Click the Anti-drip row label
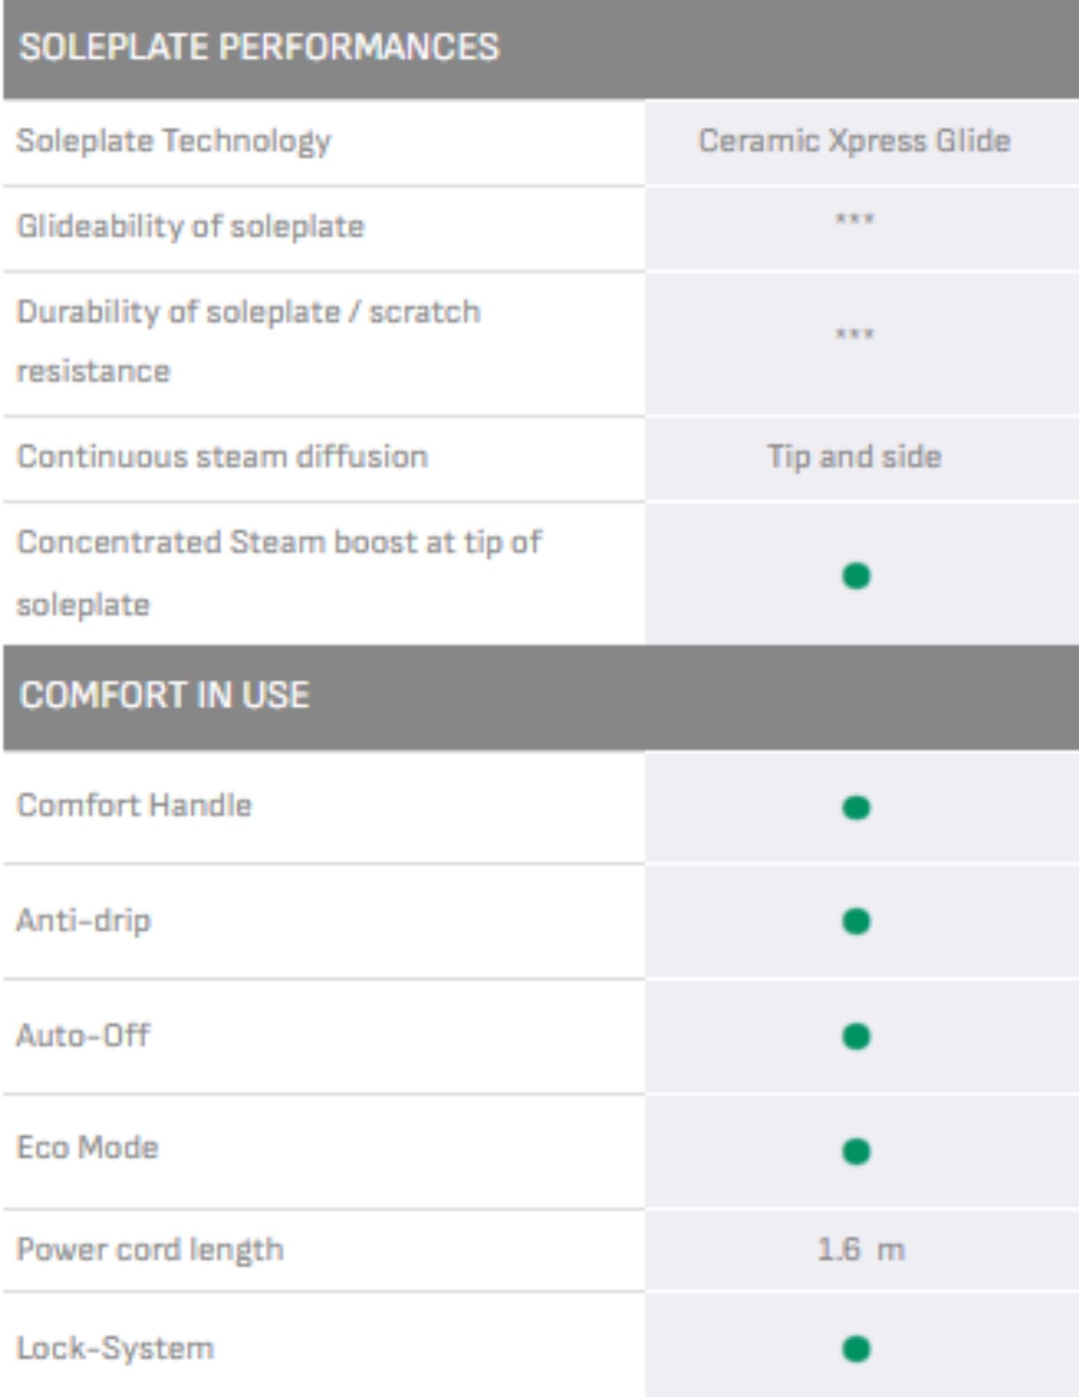Image resolution: width=1079 pixels, height=1397 pixels. tap(84, 921)
